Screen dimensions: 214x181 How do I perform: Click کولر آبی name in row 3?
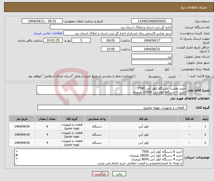click(x=143, y=143)
